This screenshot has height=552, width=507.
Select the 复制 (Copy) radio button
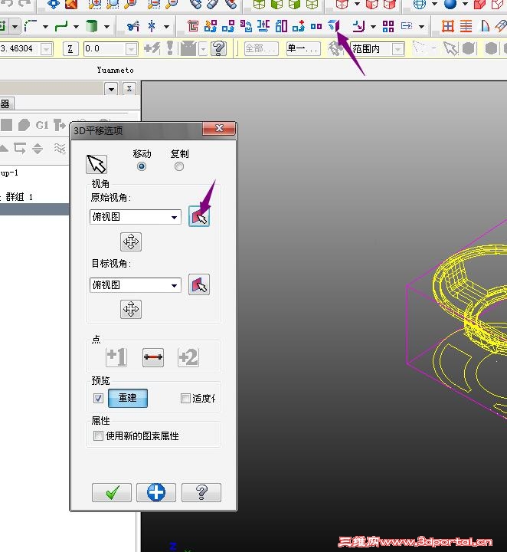[x=179, y=166]
